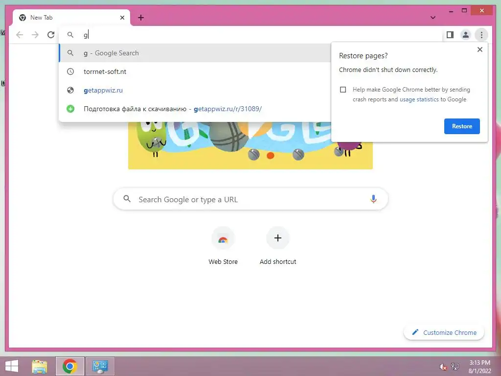Screen dimensions: 501x376
Task: Open the tab search chevron
Action: pos(433,18)
